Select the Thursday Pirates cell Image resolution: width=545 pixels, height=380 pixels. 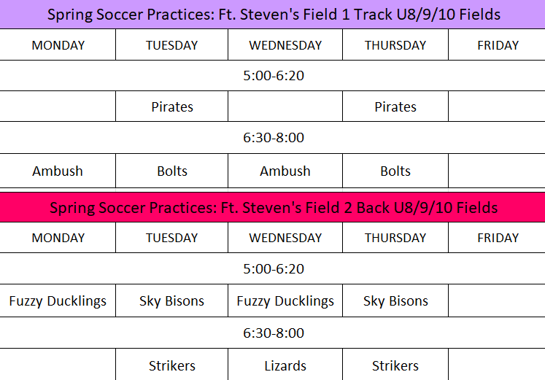(x=395, y=106)
